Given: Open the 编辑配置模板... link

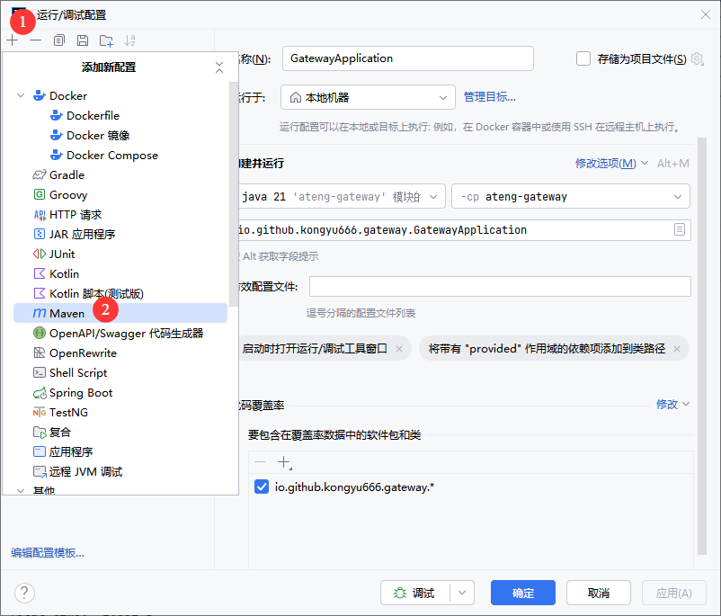Looking at the screenshot, I should click(48, 552).
